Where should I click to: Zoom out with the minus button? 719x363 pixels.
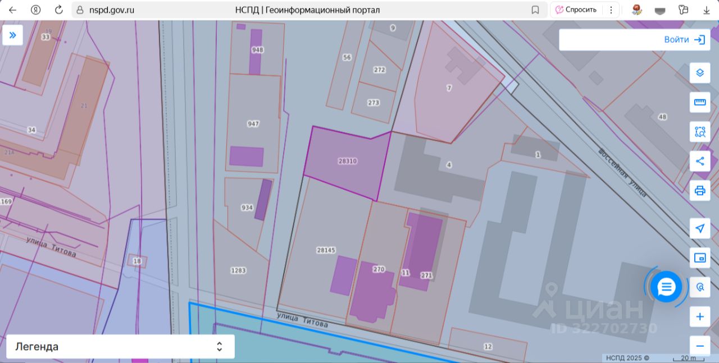[700, 346]
